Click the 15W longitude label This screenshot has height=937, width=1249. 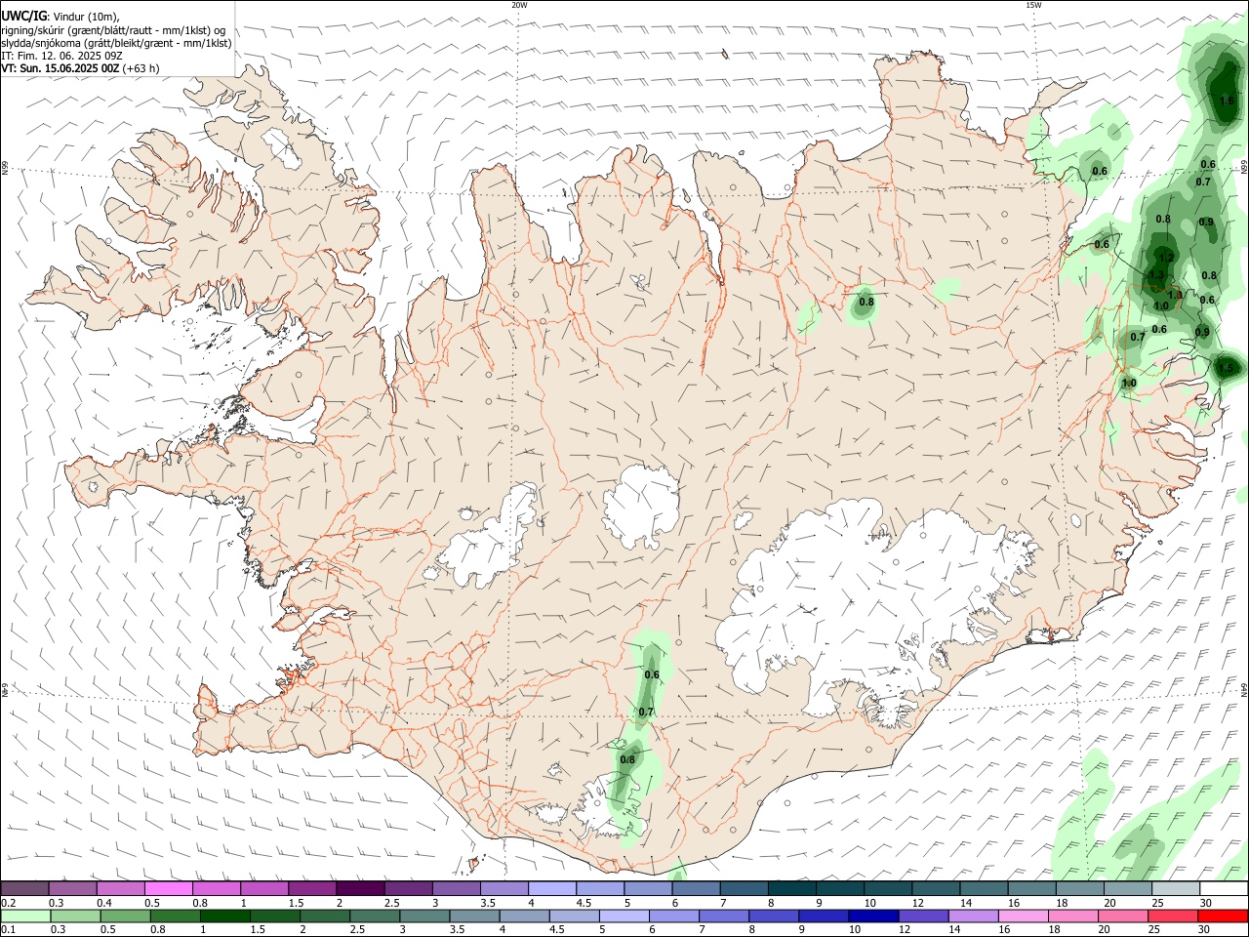[x=1032, y=5]
